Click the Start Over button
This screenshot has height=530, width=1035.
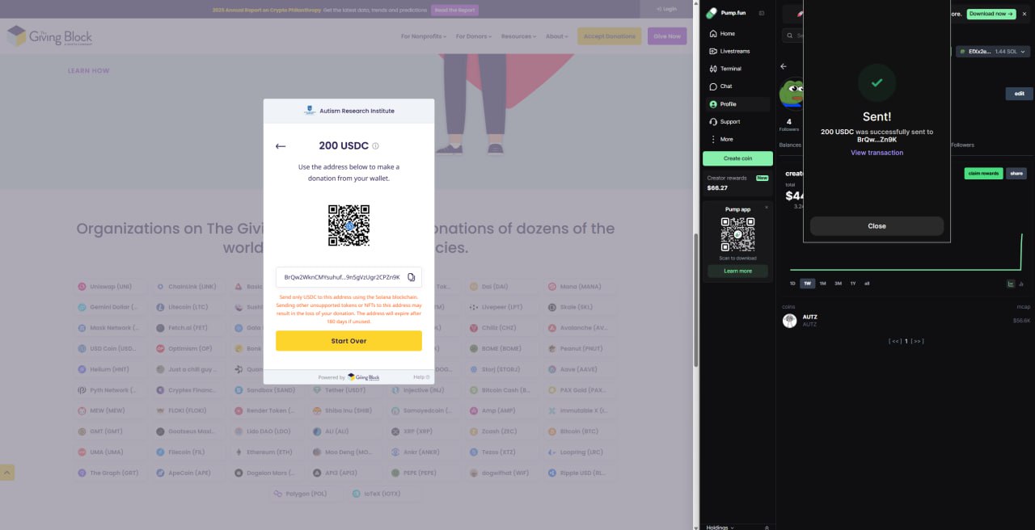click(349, 341)
